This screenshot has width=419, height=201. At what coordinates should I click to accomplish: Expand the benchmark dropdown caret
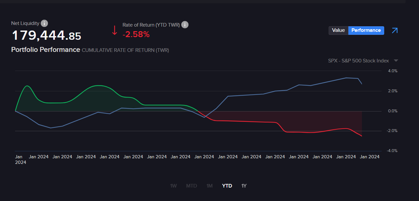[396, 61]
